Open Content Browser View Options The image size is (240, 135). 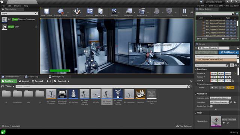pos(184,126)
